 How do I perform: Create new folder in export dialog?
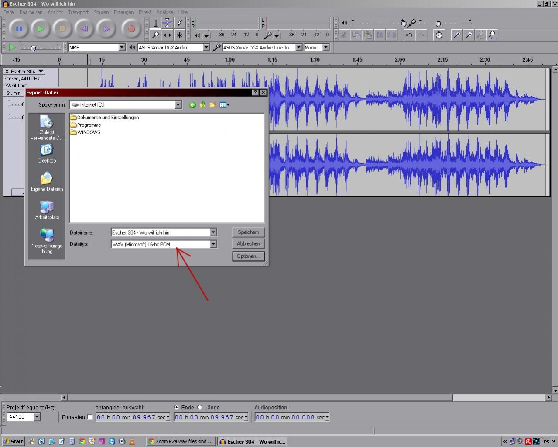(x=213, y=105)
